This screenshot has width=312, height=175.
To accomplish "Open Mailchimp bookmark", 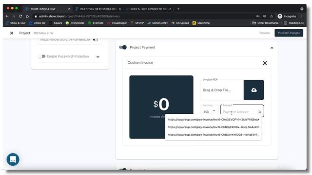I will point(201,23).
